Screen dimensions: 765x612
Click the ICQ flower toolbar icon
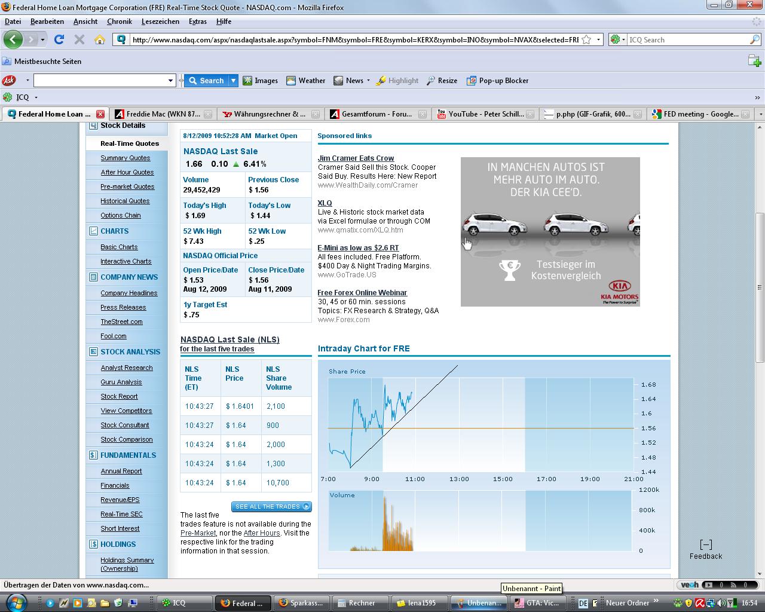(8, 97)
